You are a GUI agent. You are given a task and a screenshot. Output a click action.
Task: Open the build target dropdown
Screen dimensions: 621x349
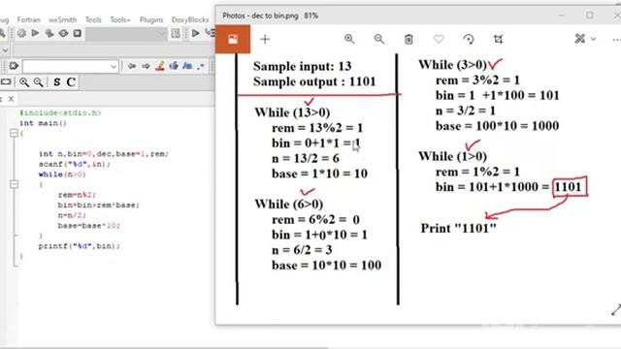point(126,34)
